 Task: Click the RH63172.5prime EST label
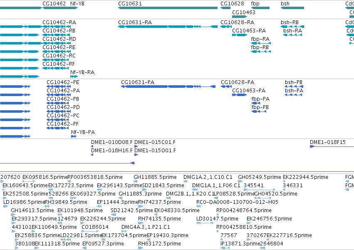coord(159,244)
